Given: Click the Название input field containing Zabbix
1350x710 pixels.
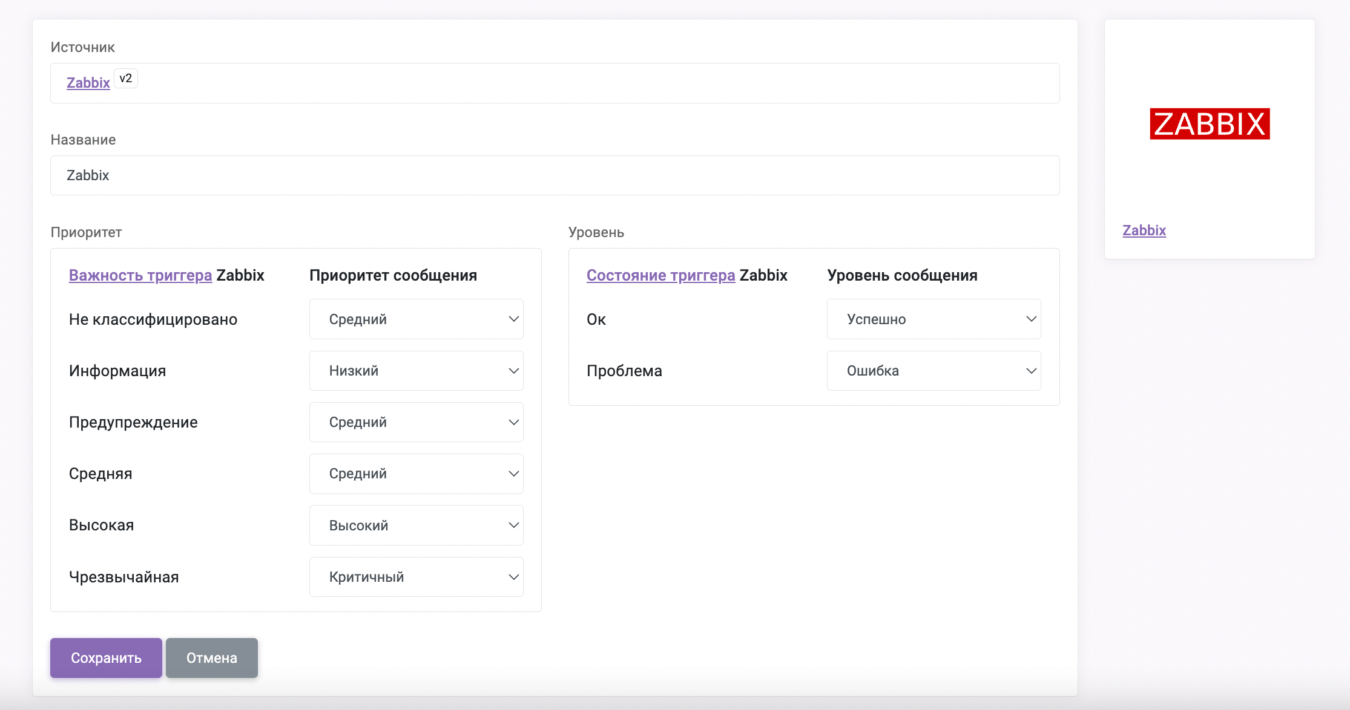Looking at the screenshot, I should click(x=555, y=175).
